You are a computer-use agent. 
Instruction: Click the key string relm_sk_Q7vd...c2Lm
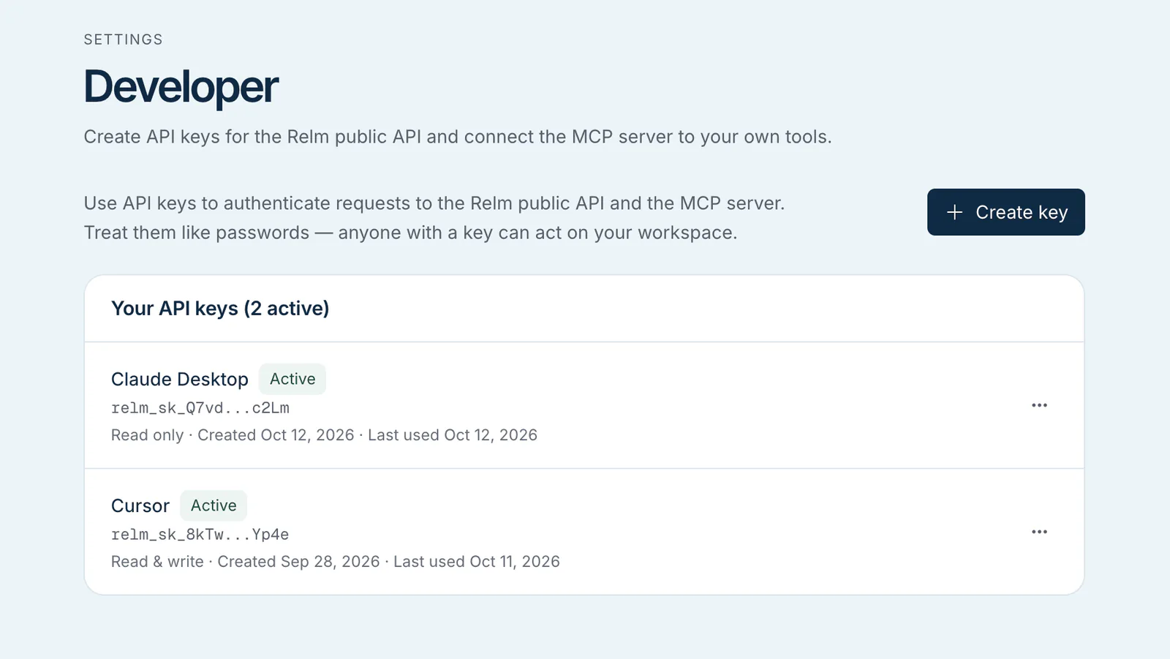200,408
